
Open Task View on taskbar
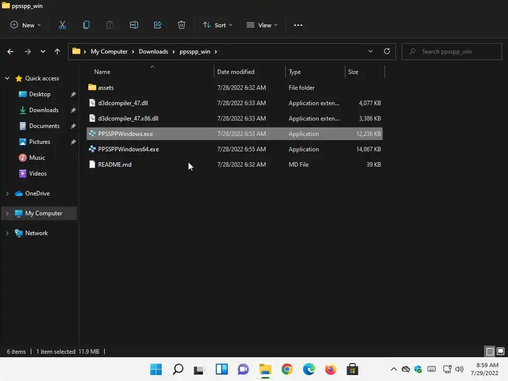coord(199,369)
